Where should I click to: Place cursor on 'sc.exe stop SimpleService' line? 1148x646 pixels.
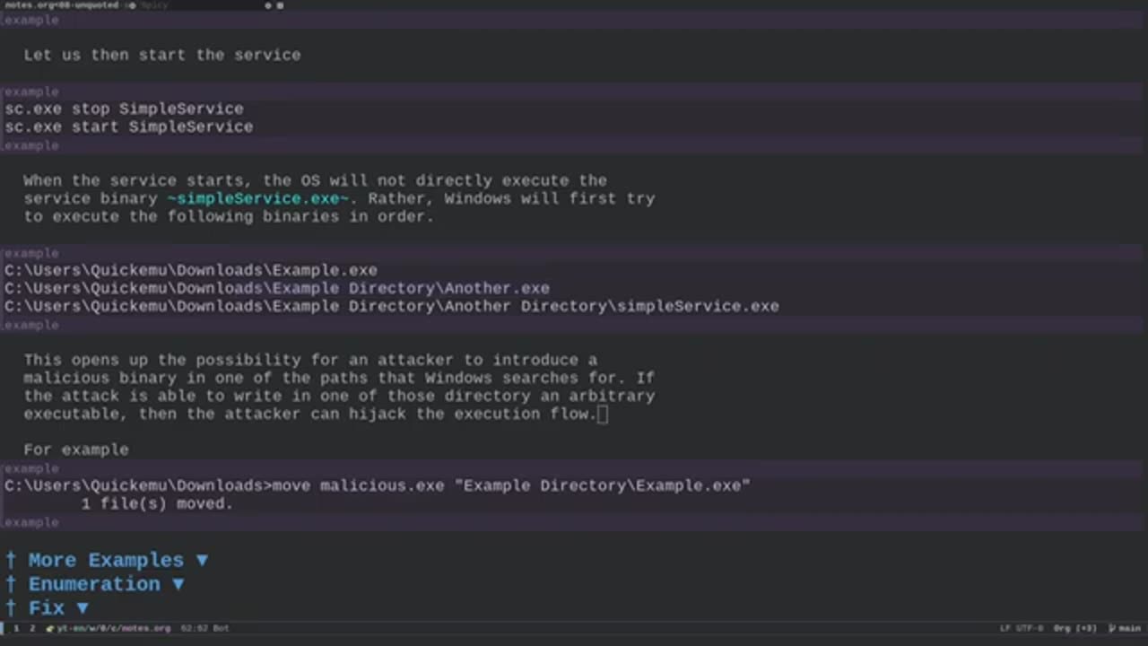tap(124, 109)
